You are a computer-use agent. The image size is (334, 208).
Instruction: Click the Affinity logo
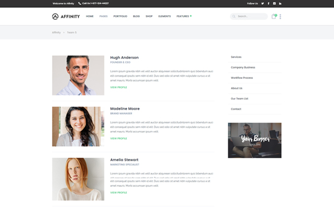point(66,16)
